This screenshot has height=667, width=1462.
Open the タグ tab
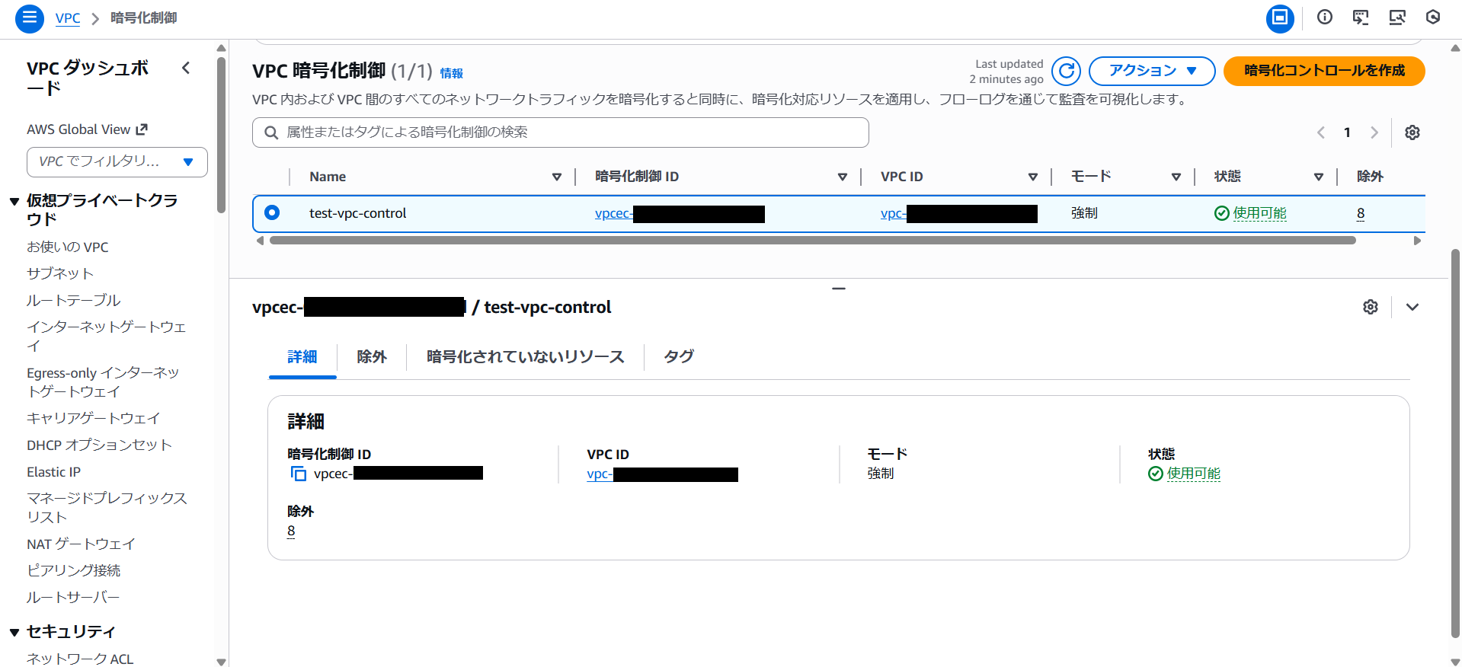pos(679,356)
